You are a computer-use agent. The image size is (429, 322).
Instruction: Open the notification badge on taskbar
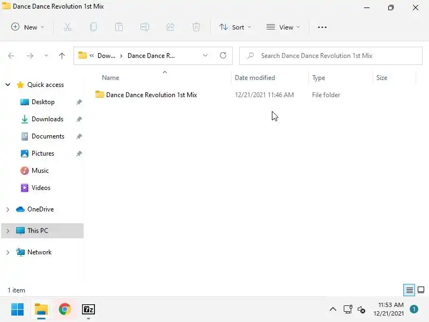point(414,309)
